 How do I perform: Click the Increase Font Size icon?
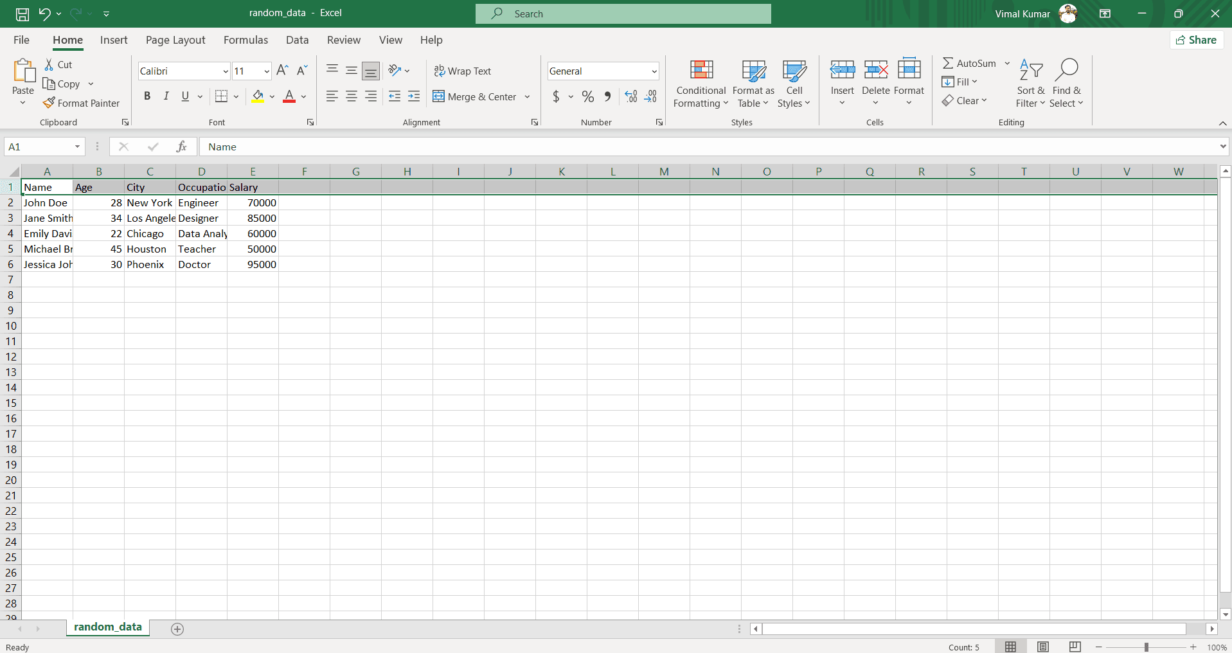tap(282, 71)
